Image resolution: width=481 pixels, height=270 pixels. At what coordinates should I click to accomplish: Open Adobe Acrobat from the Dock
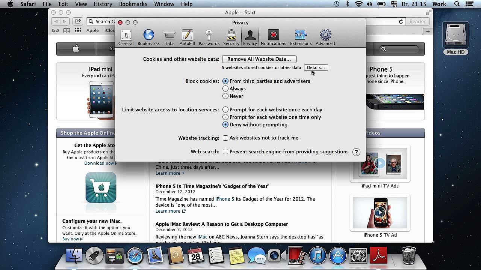(x=378, y=256)
